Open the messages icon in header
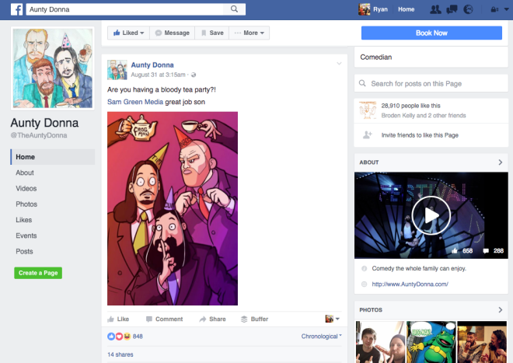Viewport: 513px width, 363px height. pyautogui.click(x=452, y=9)
